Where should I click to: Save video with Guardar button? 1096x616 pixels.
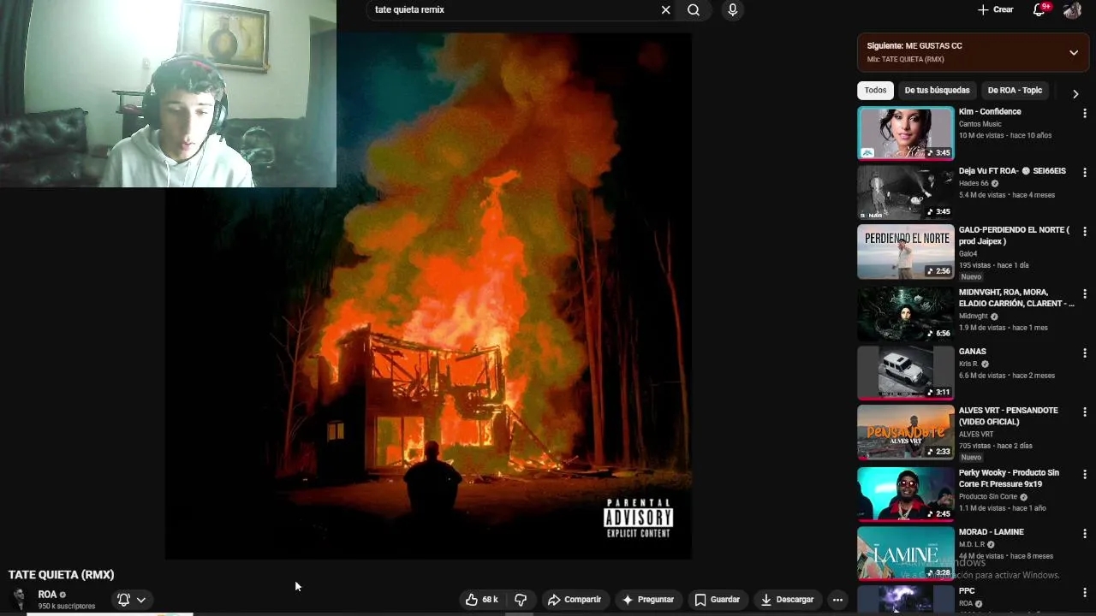click(x=718, y=600)
